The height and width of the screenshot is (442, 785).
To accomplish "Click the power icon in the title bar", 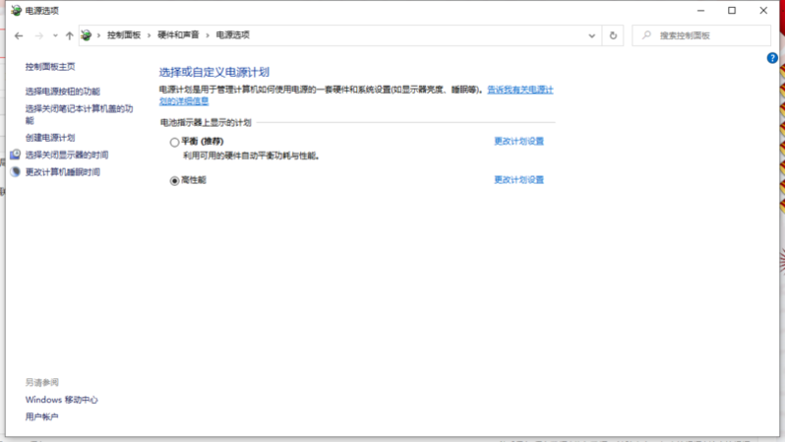I will 14,10.
